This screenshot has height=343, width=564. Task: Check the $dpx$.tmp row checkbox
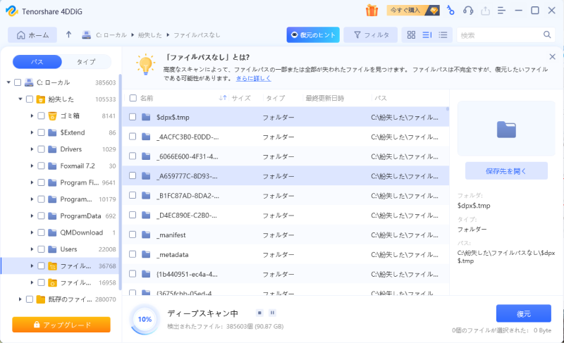click(x=133, y=117)
